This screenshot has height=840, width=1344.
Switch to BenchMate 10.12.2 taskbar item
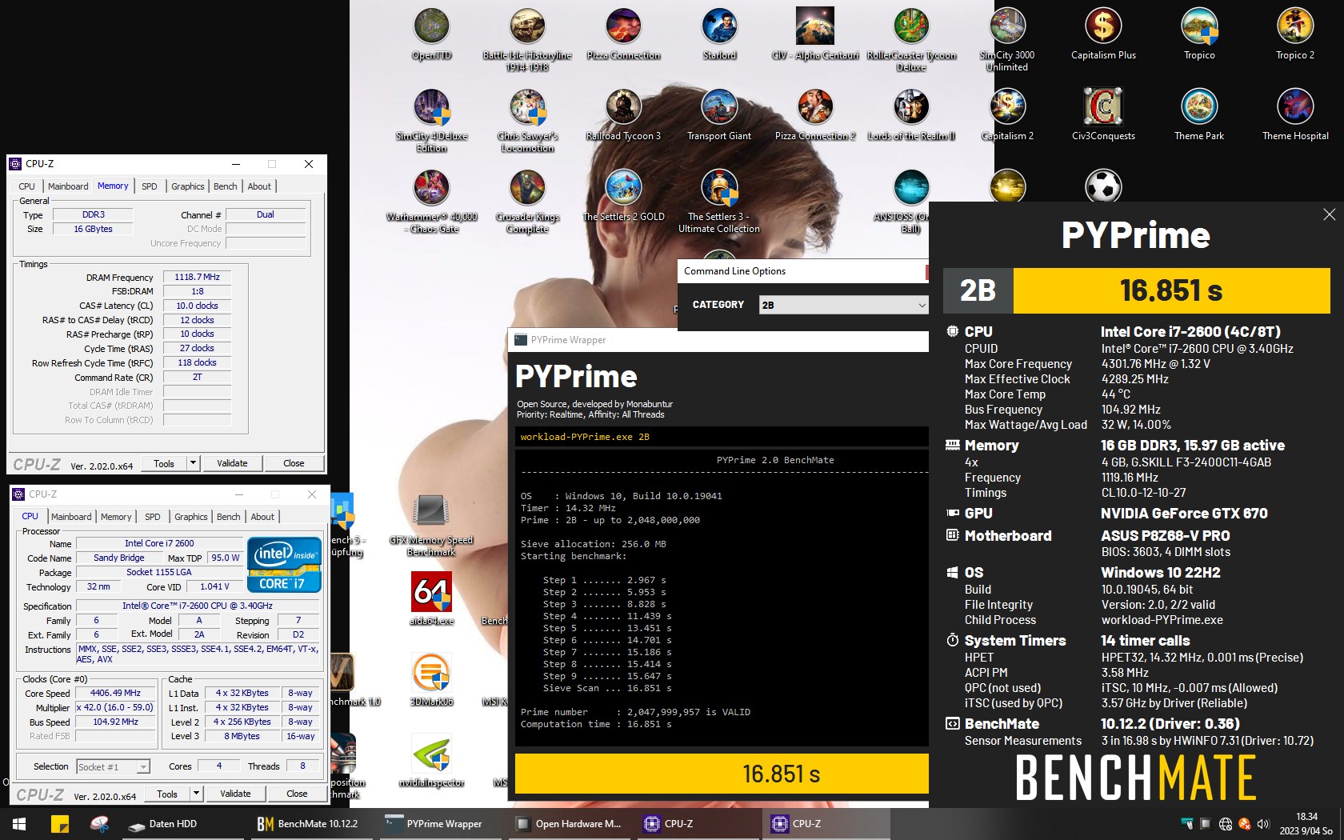(309, 824)
